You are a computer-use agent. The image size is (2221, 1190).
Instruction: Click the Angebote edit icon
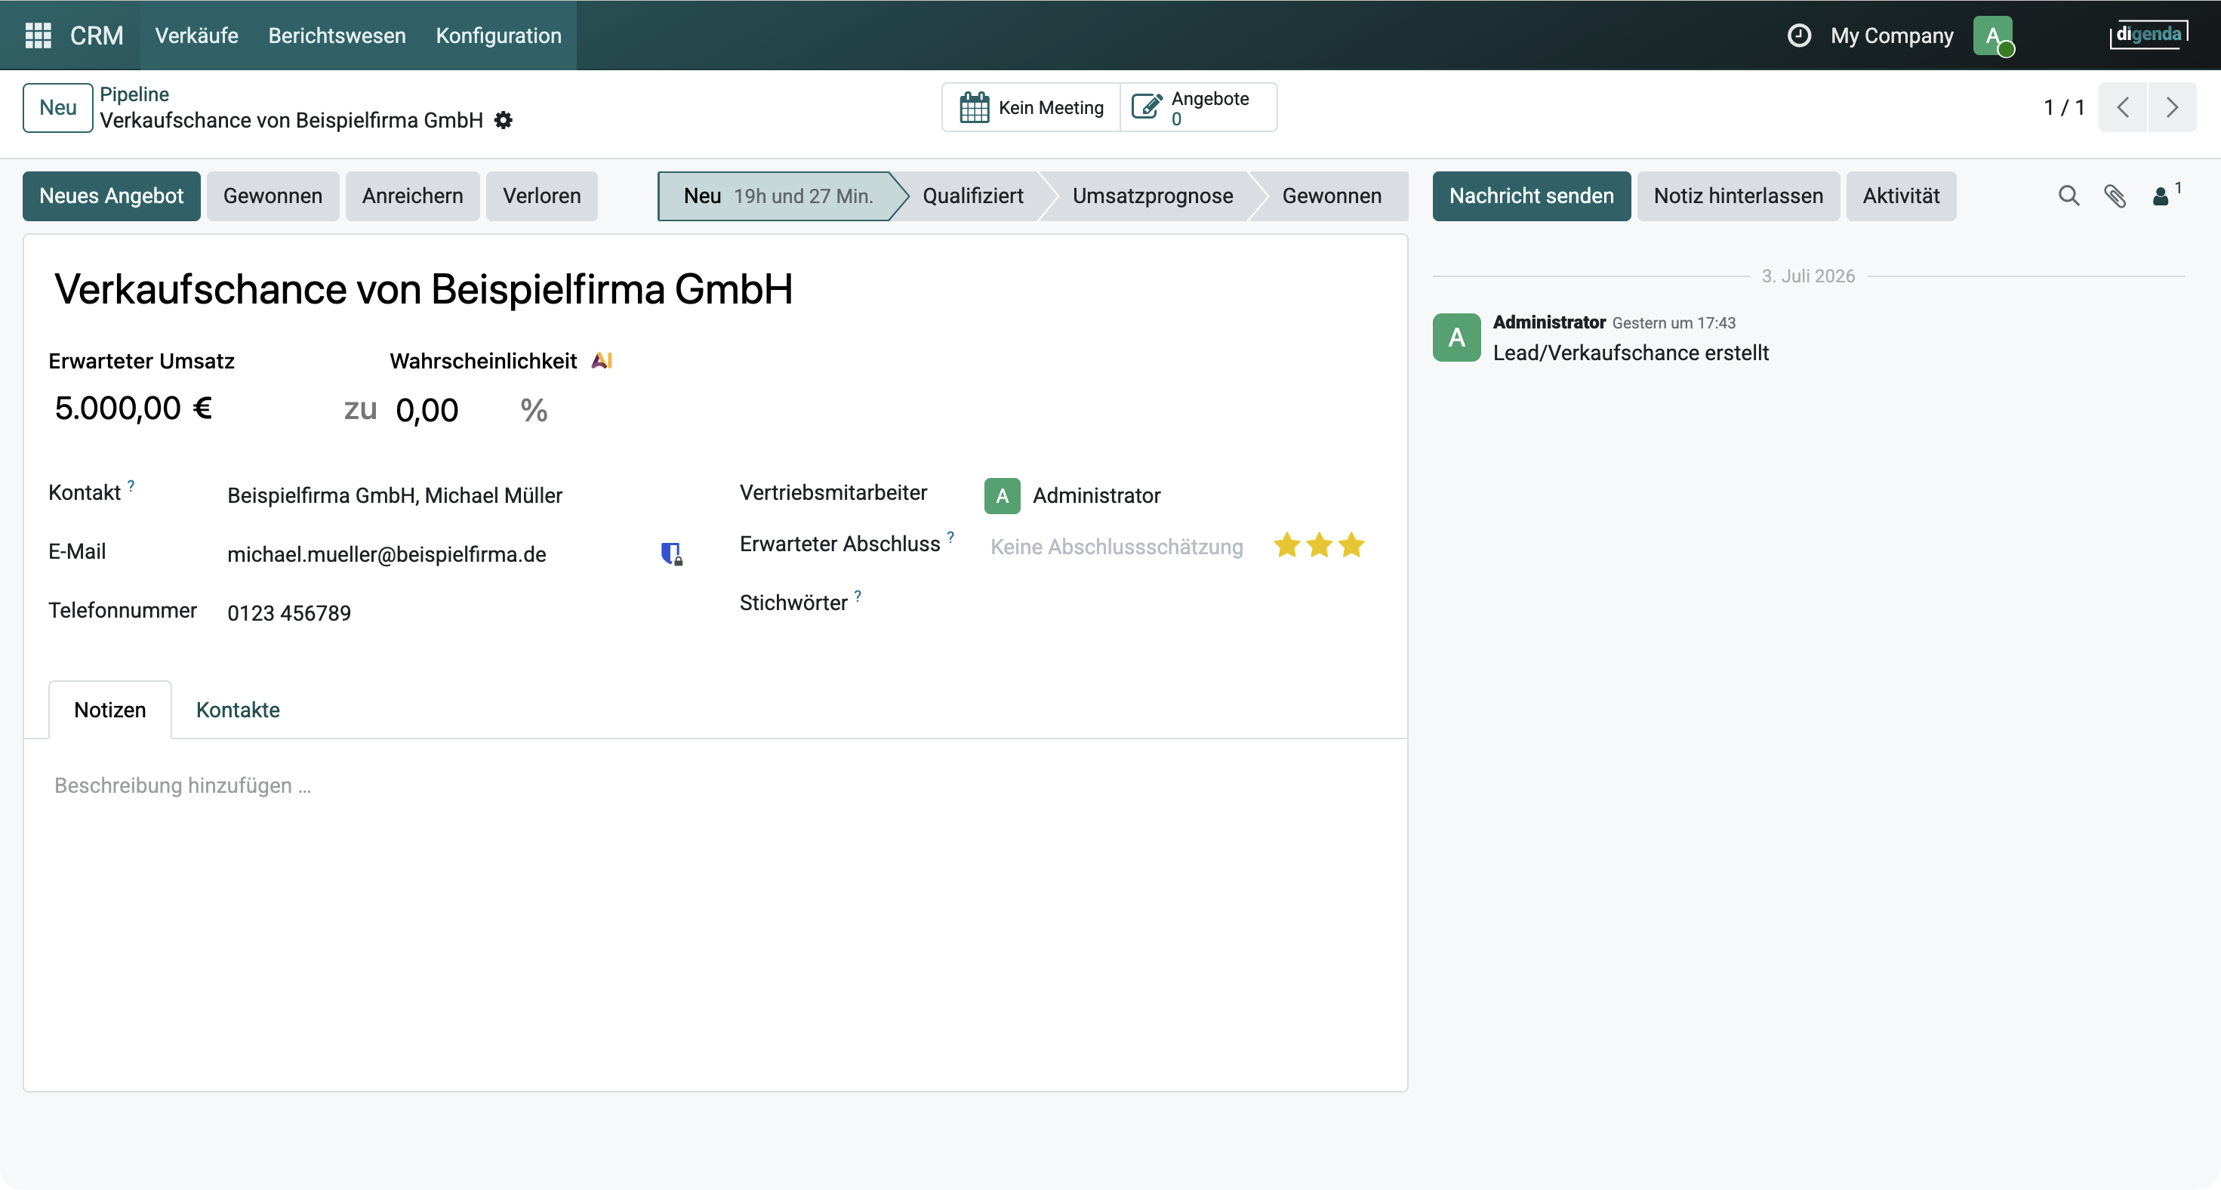pyautogui.click(x=1147, y=106)
